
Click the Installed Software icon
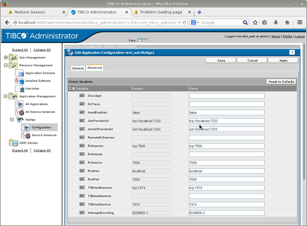(x=19, y=81)
